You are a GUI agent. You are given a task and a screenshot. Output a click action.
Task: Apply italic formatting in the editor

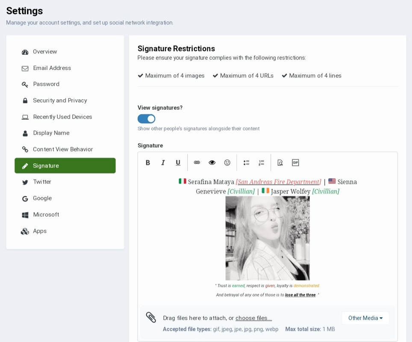(163, 163)
